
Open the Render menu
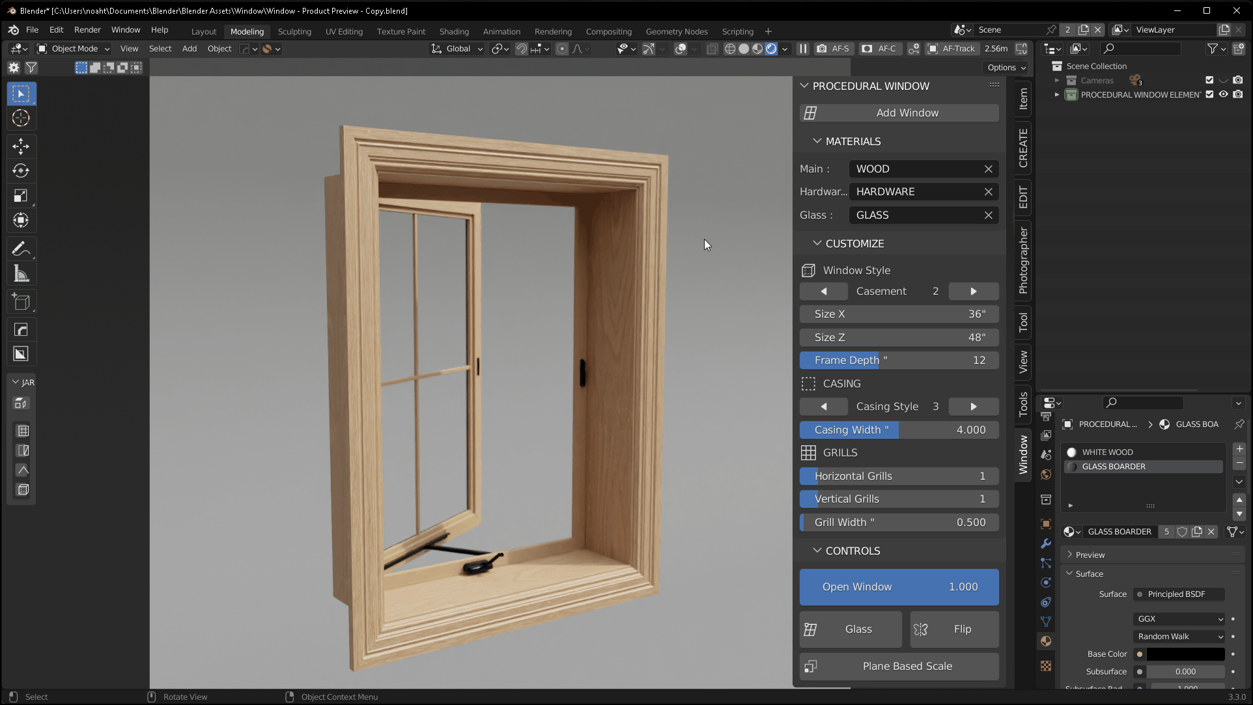(87, 30)
